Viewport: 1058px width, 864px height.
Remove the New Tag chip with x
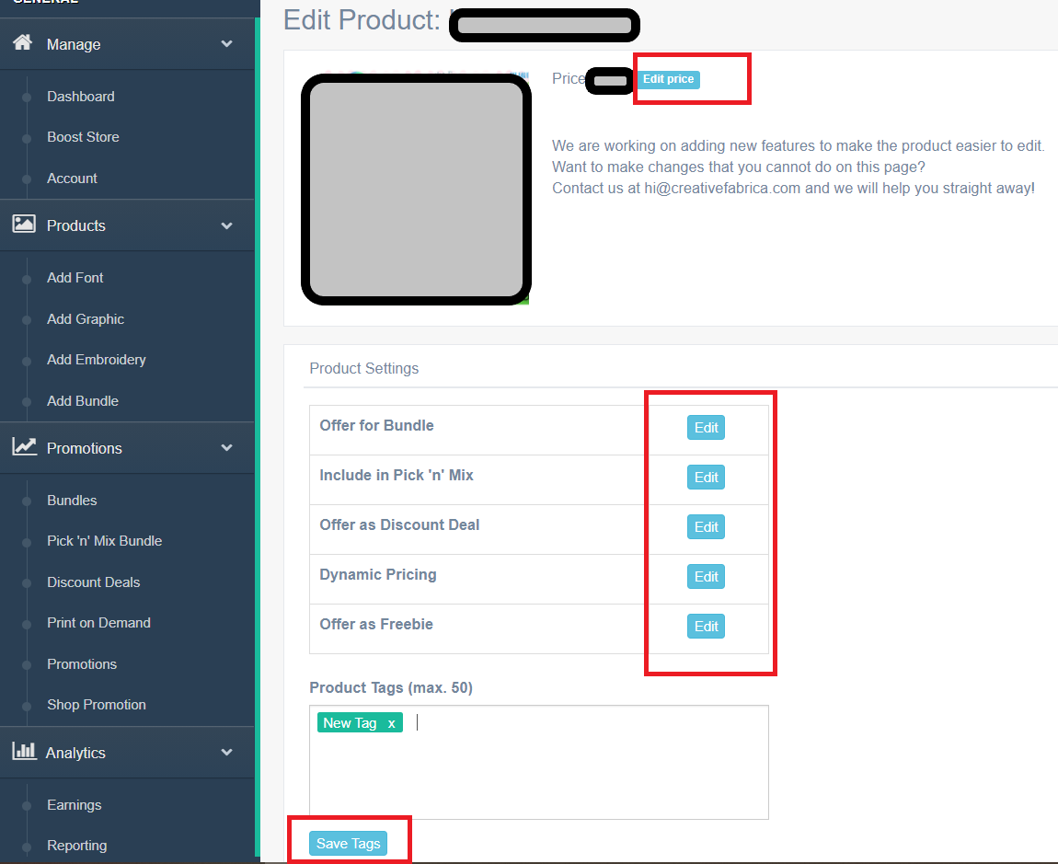[391, 723]
